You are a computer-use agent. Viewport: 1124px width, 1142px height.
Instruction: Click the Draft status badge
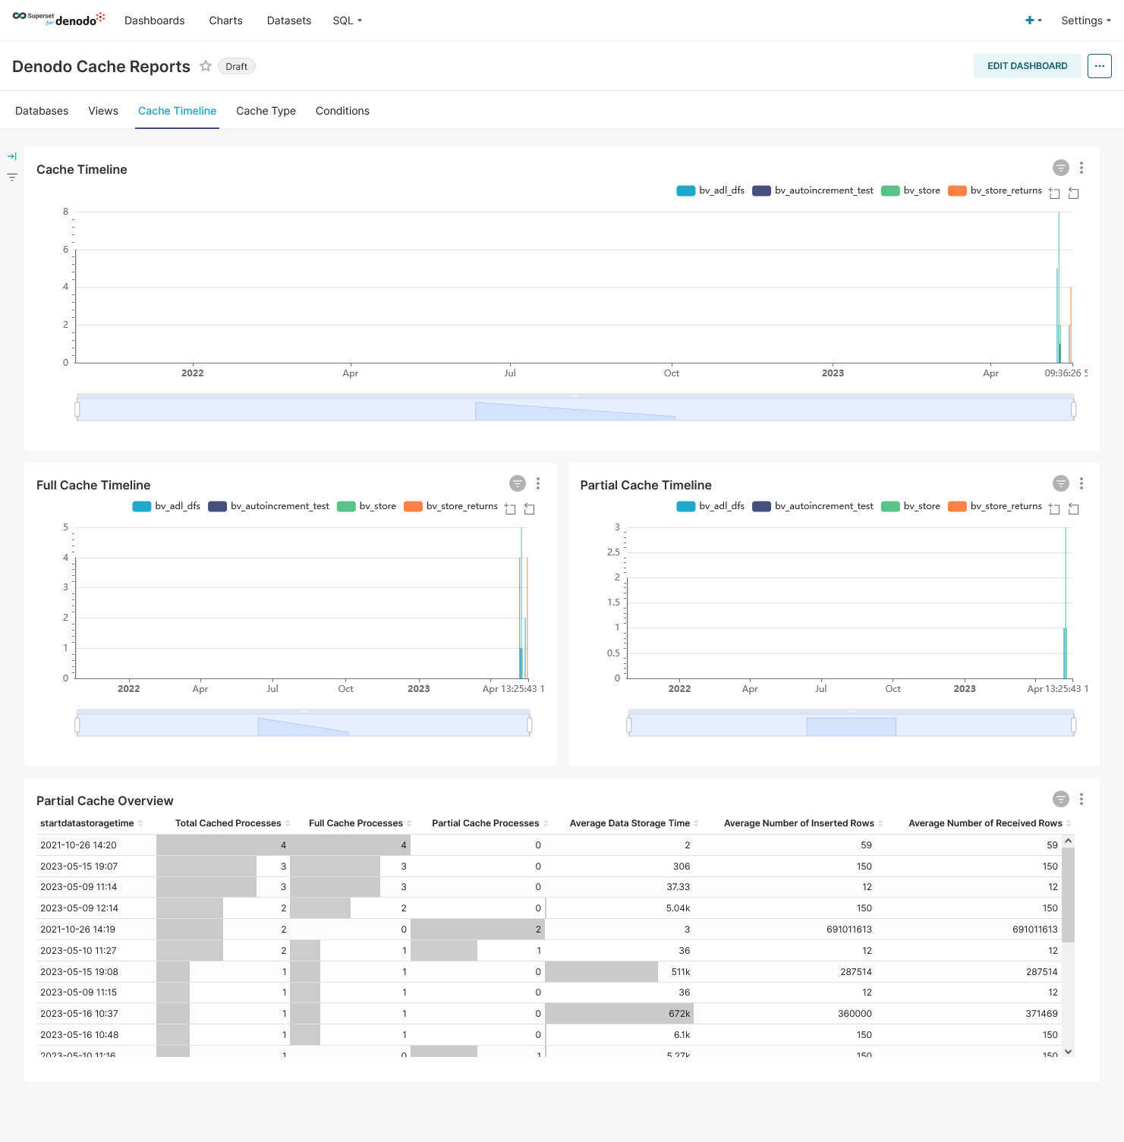tap(237, 66)
